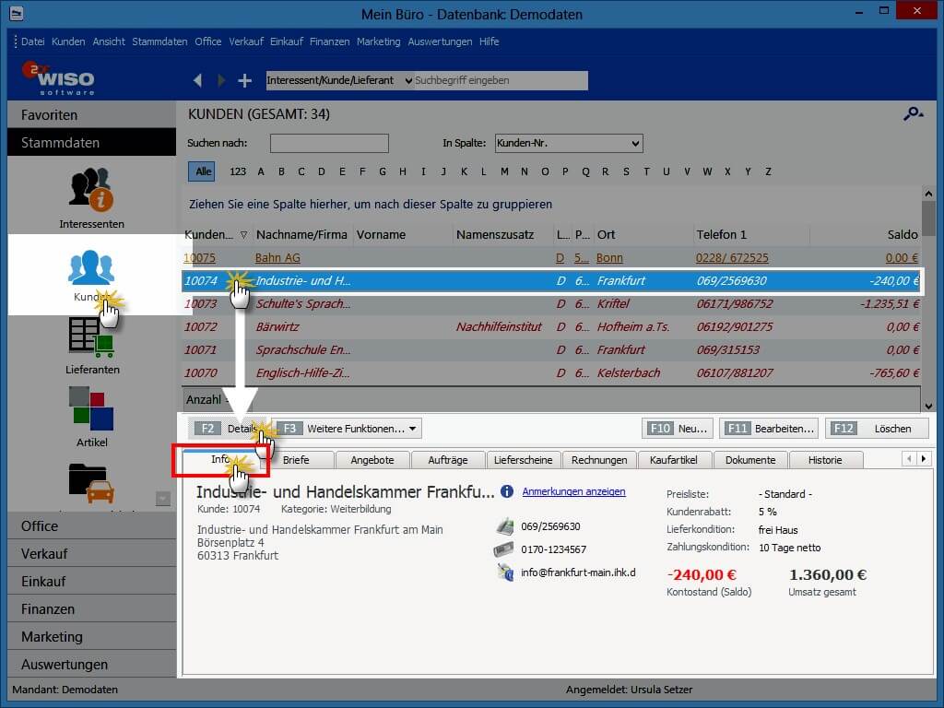Expand the Verkauf section in the sidebar
944x708 pixels.
pyautogui.click(x=92, y=553)
